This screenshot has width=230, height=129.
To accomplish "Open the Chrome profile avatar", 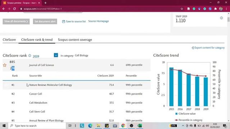I will coord(221,9).
